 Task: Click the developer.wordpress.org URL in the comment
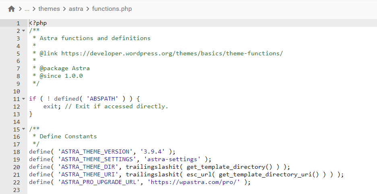[x=172, y=53]
